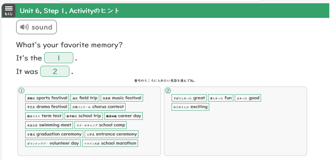Select the 'school camp' option

pos(101,125)
